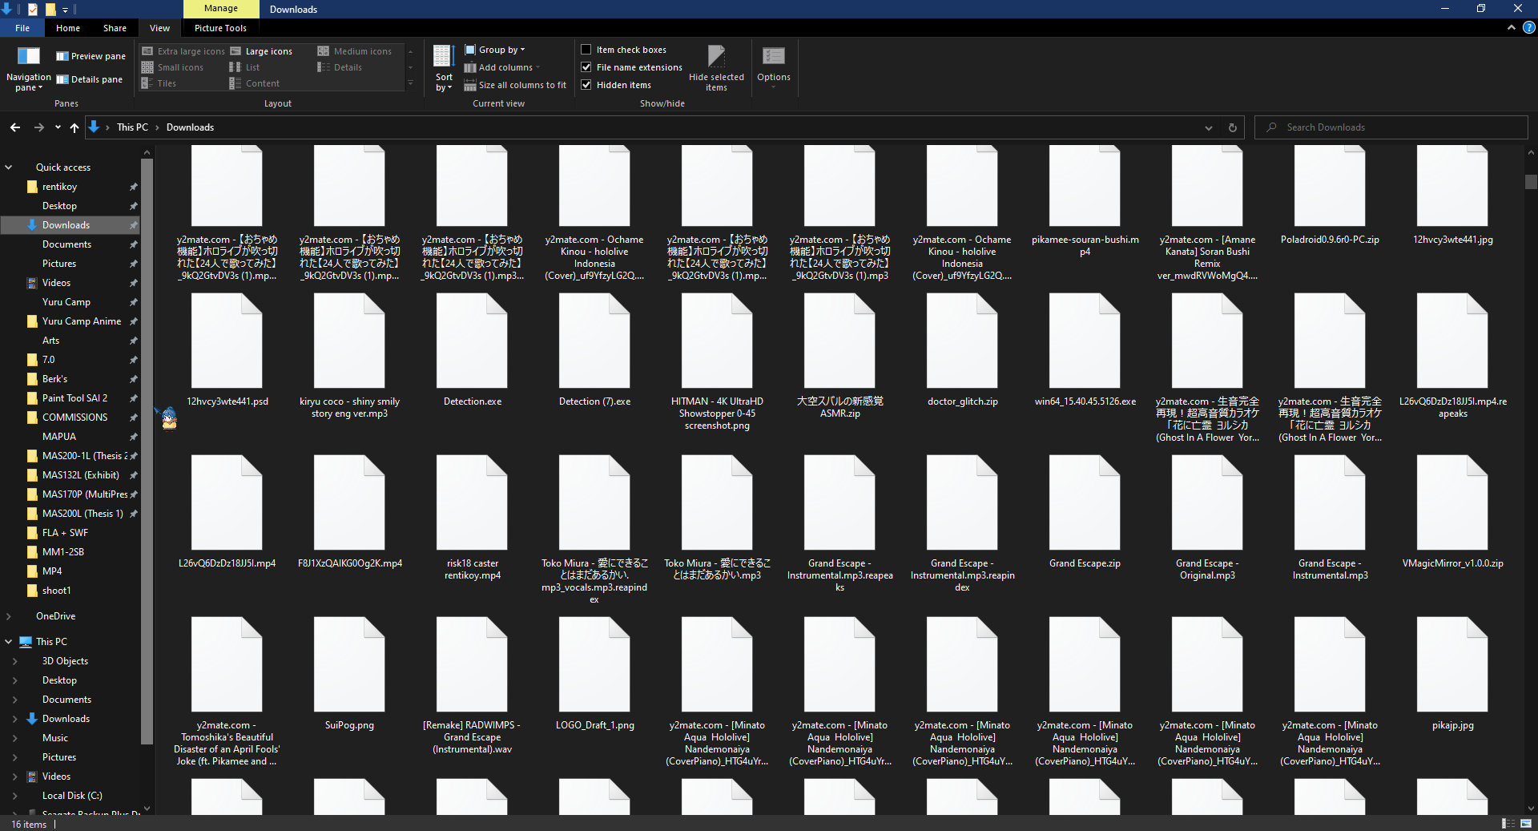Open the File menu
The width and height of the screenshot is (1538, 831).
(x=22, y=28)
